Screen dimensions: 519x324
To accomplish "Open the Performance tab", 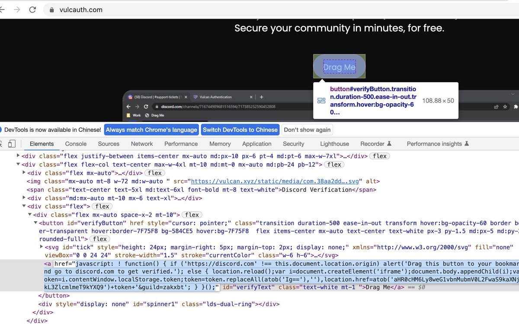I will pyautogui.click(x=181, y=144).
